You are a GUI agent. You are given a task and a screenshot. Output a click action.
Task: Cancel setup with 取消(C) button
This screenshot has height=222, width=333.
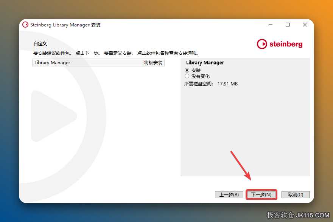[x=296, y=194]
